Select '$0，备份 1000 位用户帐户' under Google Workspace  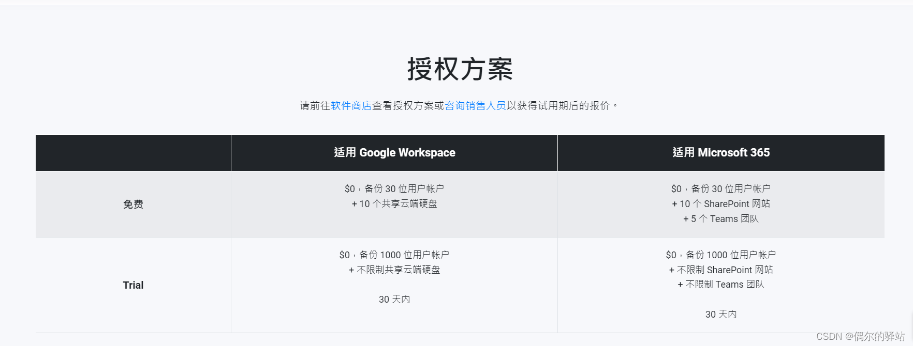click(x=394, y=255)
